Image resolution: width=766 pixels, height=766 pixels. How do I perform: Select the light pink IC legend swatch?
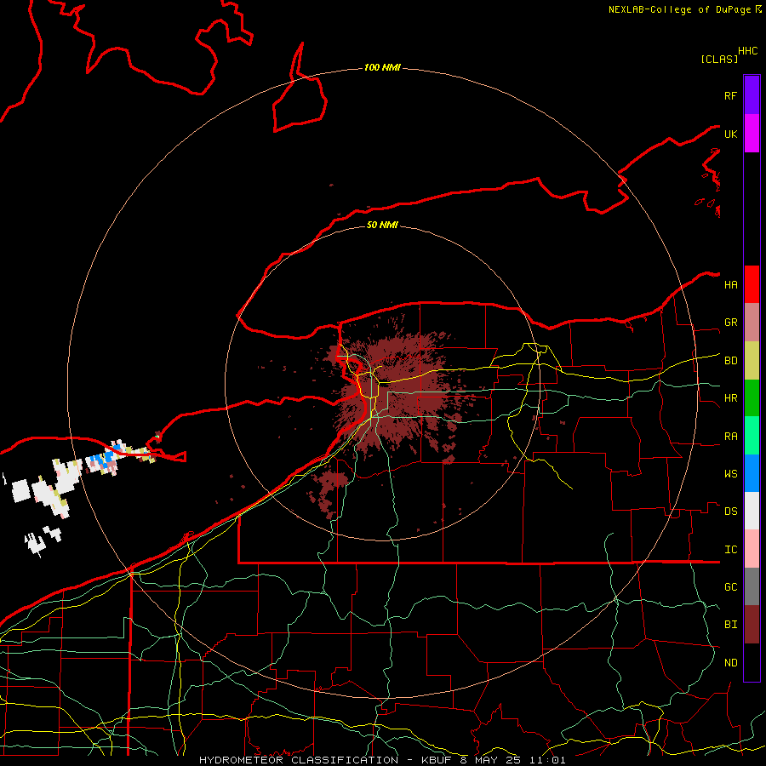tap(752, 549)
